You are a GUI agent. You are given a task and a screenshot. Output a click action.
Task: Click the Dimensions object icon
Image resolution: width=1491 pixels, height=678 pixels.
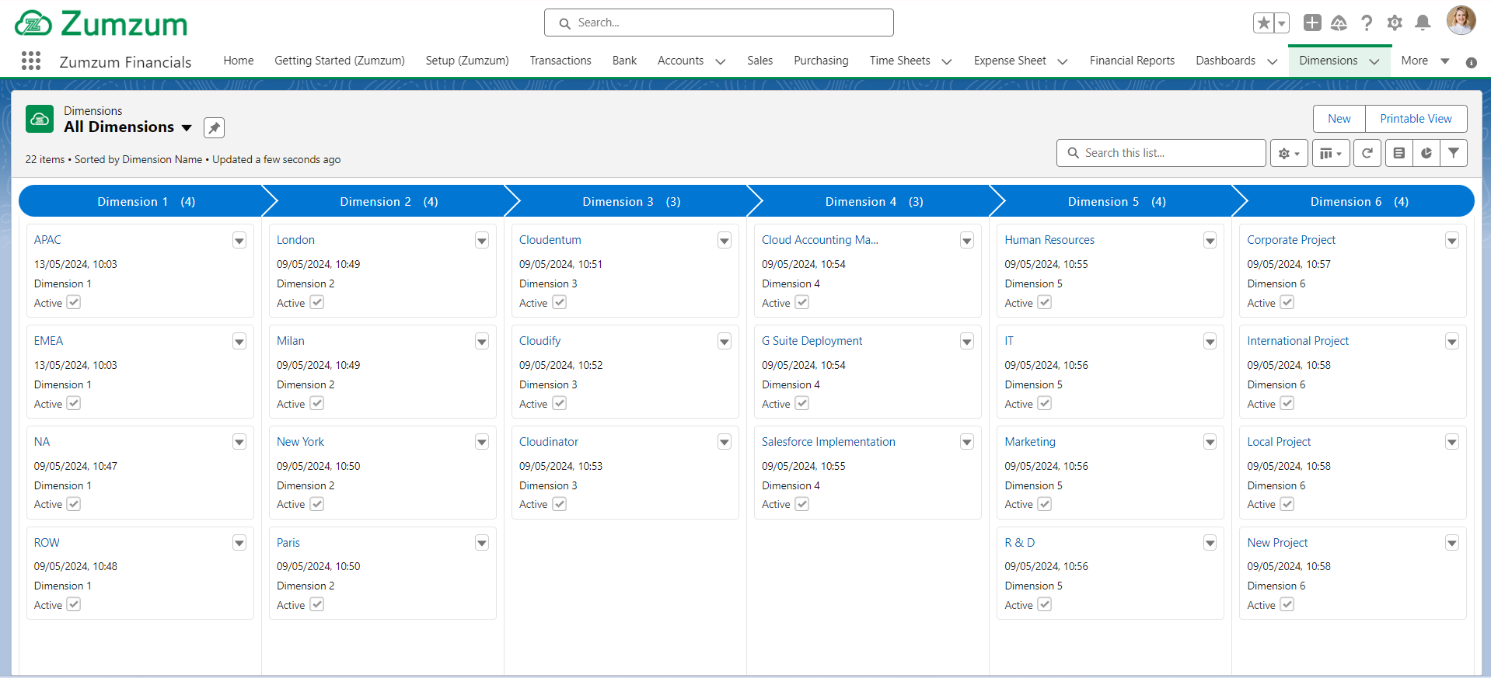click(40, 119)
